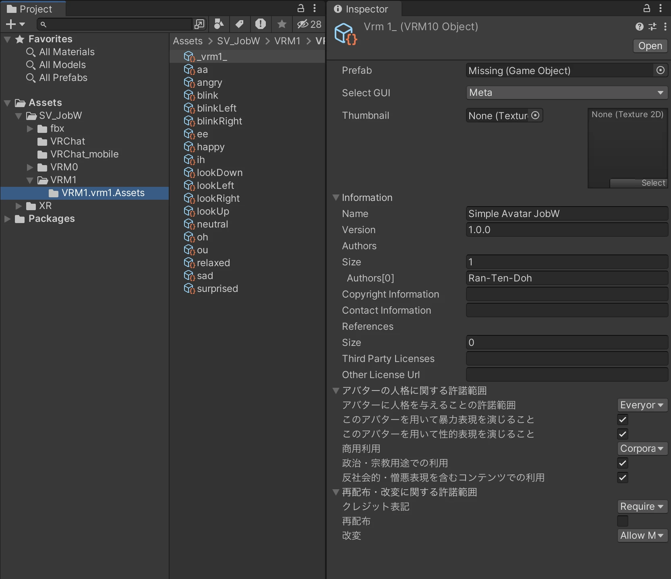Select the _vrm1_ asset icon
Image resolution: width=671 pixels, height=579 pixels.
(189, 57)
